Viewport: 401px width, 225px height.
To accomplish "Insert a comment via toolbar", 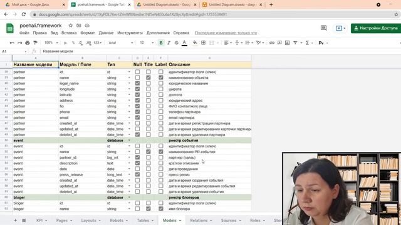I will (279, 43).
